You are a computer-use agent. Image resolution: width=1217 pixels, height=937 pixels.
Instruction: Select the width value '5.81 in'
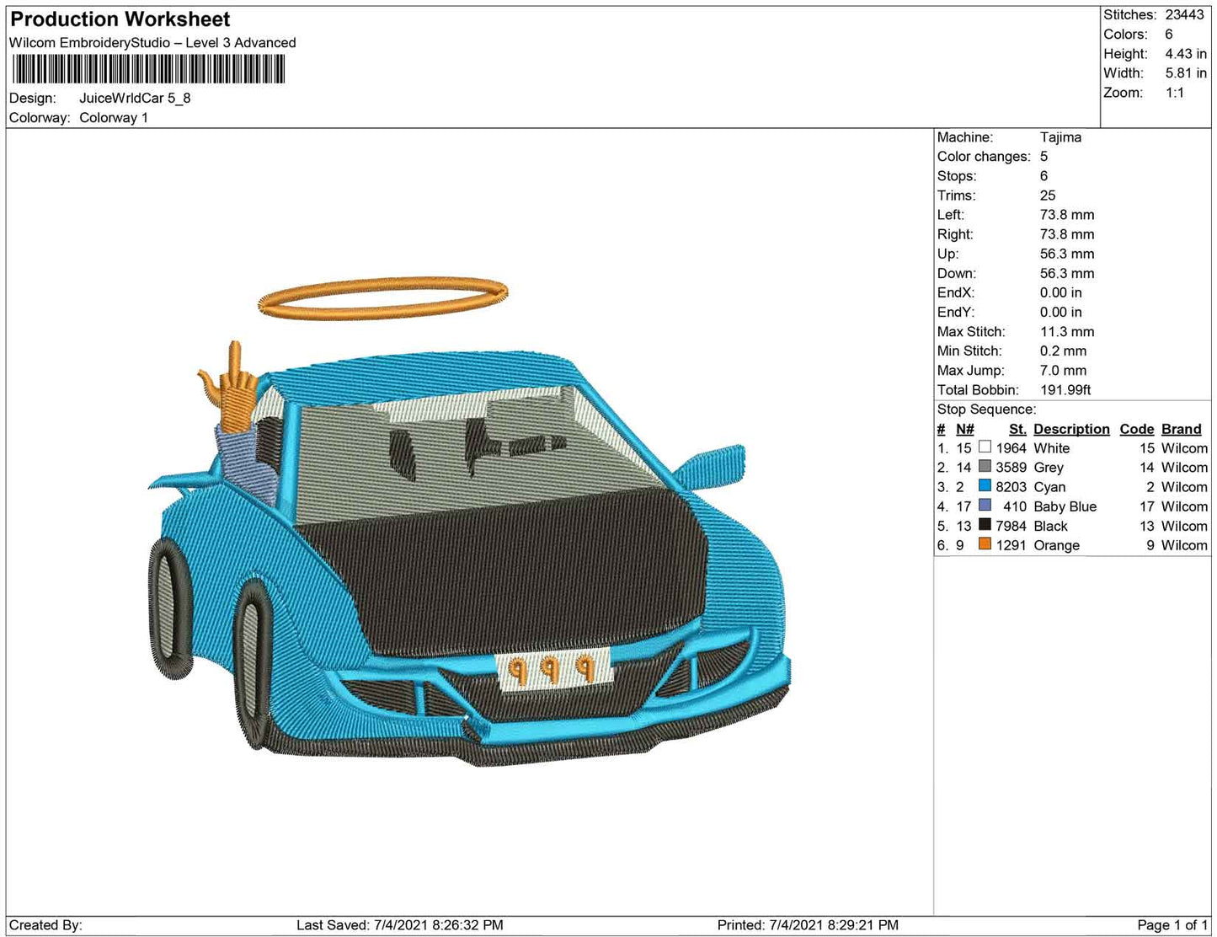tap(1186, 73)
